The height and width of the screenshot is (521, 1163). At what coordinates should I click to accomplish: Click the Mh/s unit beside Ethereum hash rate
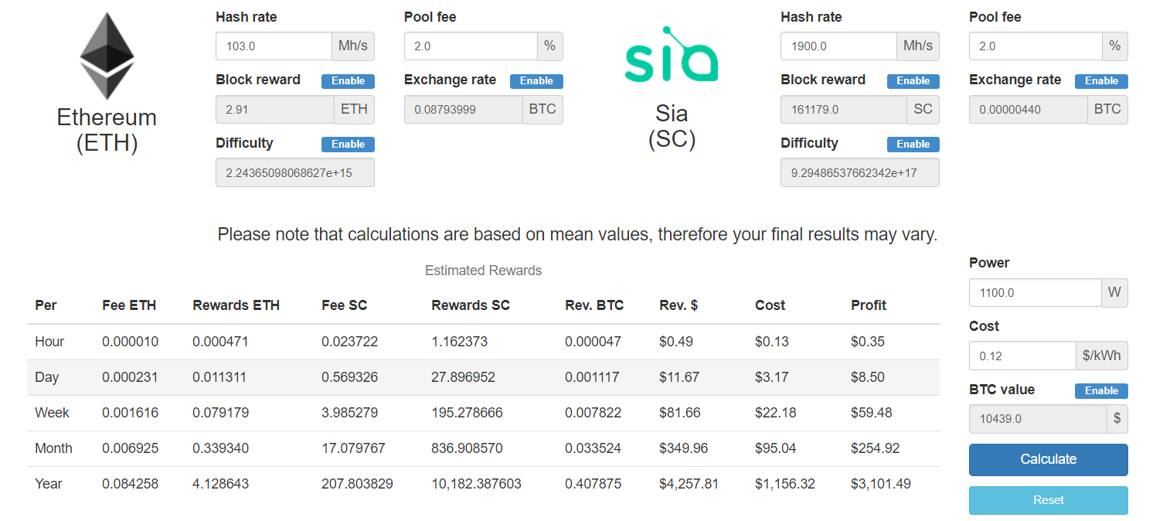(354, 46)
